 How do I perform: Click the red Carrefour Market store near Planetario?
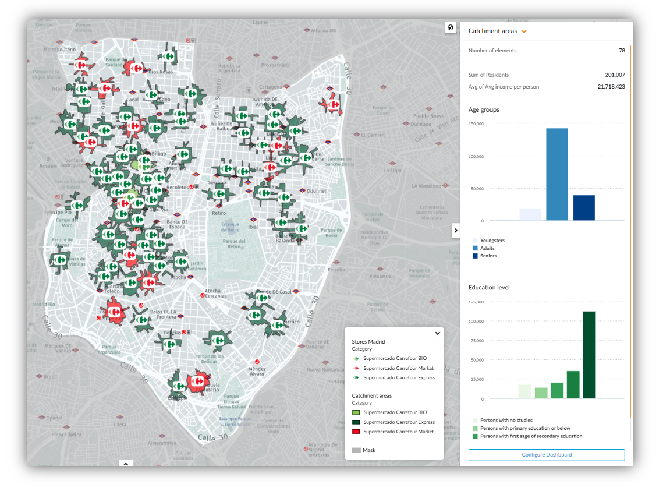pos(197,381)
